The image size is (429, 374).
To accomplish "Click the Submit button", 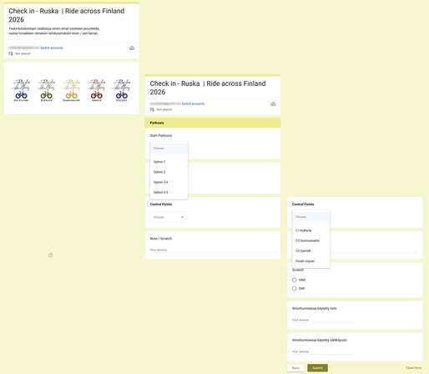I will 317,368.
